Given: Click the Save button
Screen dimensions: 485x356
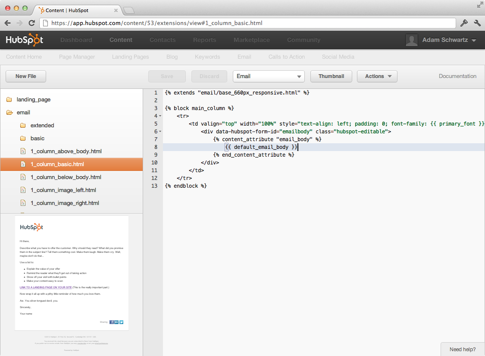Looking at the screenshot, I should click(x=167, y=76).
